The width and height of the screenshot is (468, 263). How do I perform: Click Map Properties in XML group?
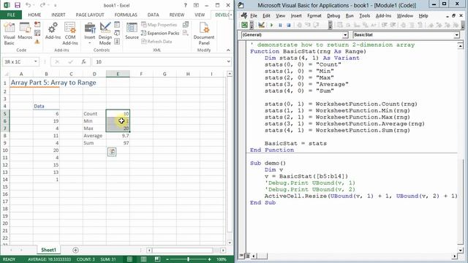coord(159,25)
